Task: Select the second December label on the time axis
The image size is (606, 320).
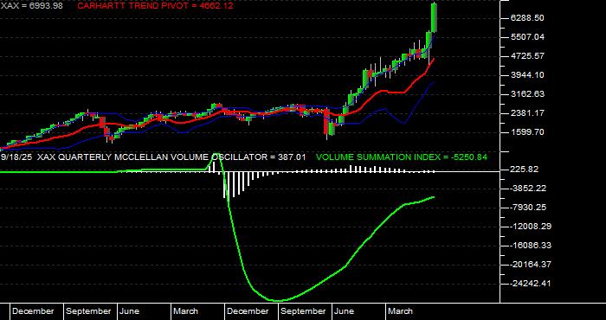Action: 248,311
